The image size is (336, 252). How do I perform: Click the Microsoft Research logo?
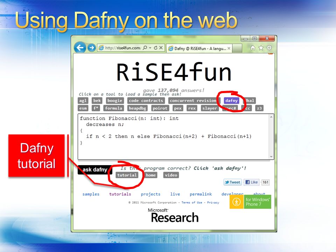click(x=174, y=216)
